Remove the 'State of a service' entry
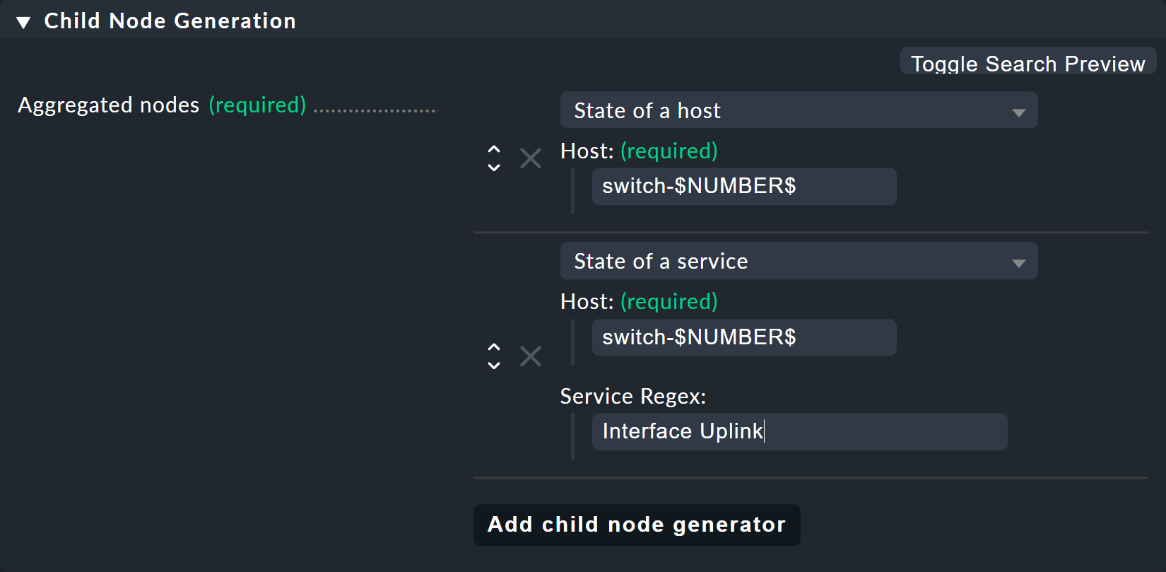Image resolution: width=1166 pixels, height=572 pixels. point(530,356)
